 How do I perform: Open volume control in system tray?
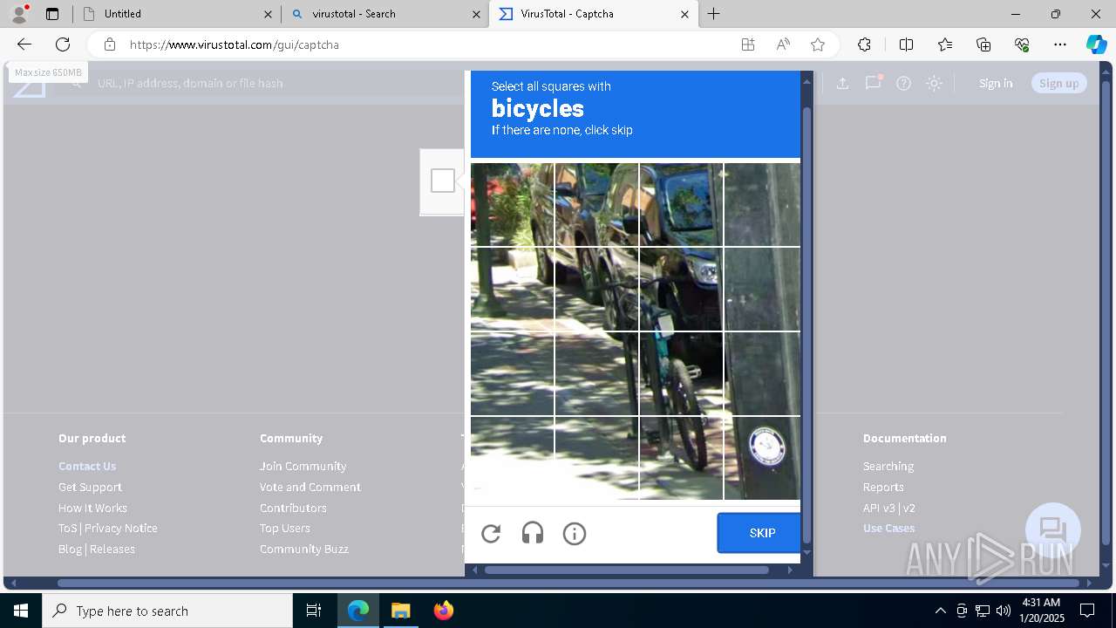tap(1004, 611)
